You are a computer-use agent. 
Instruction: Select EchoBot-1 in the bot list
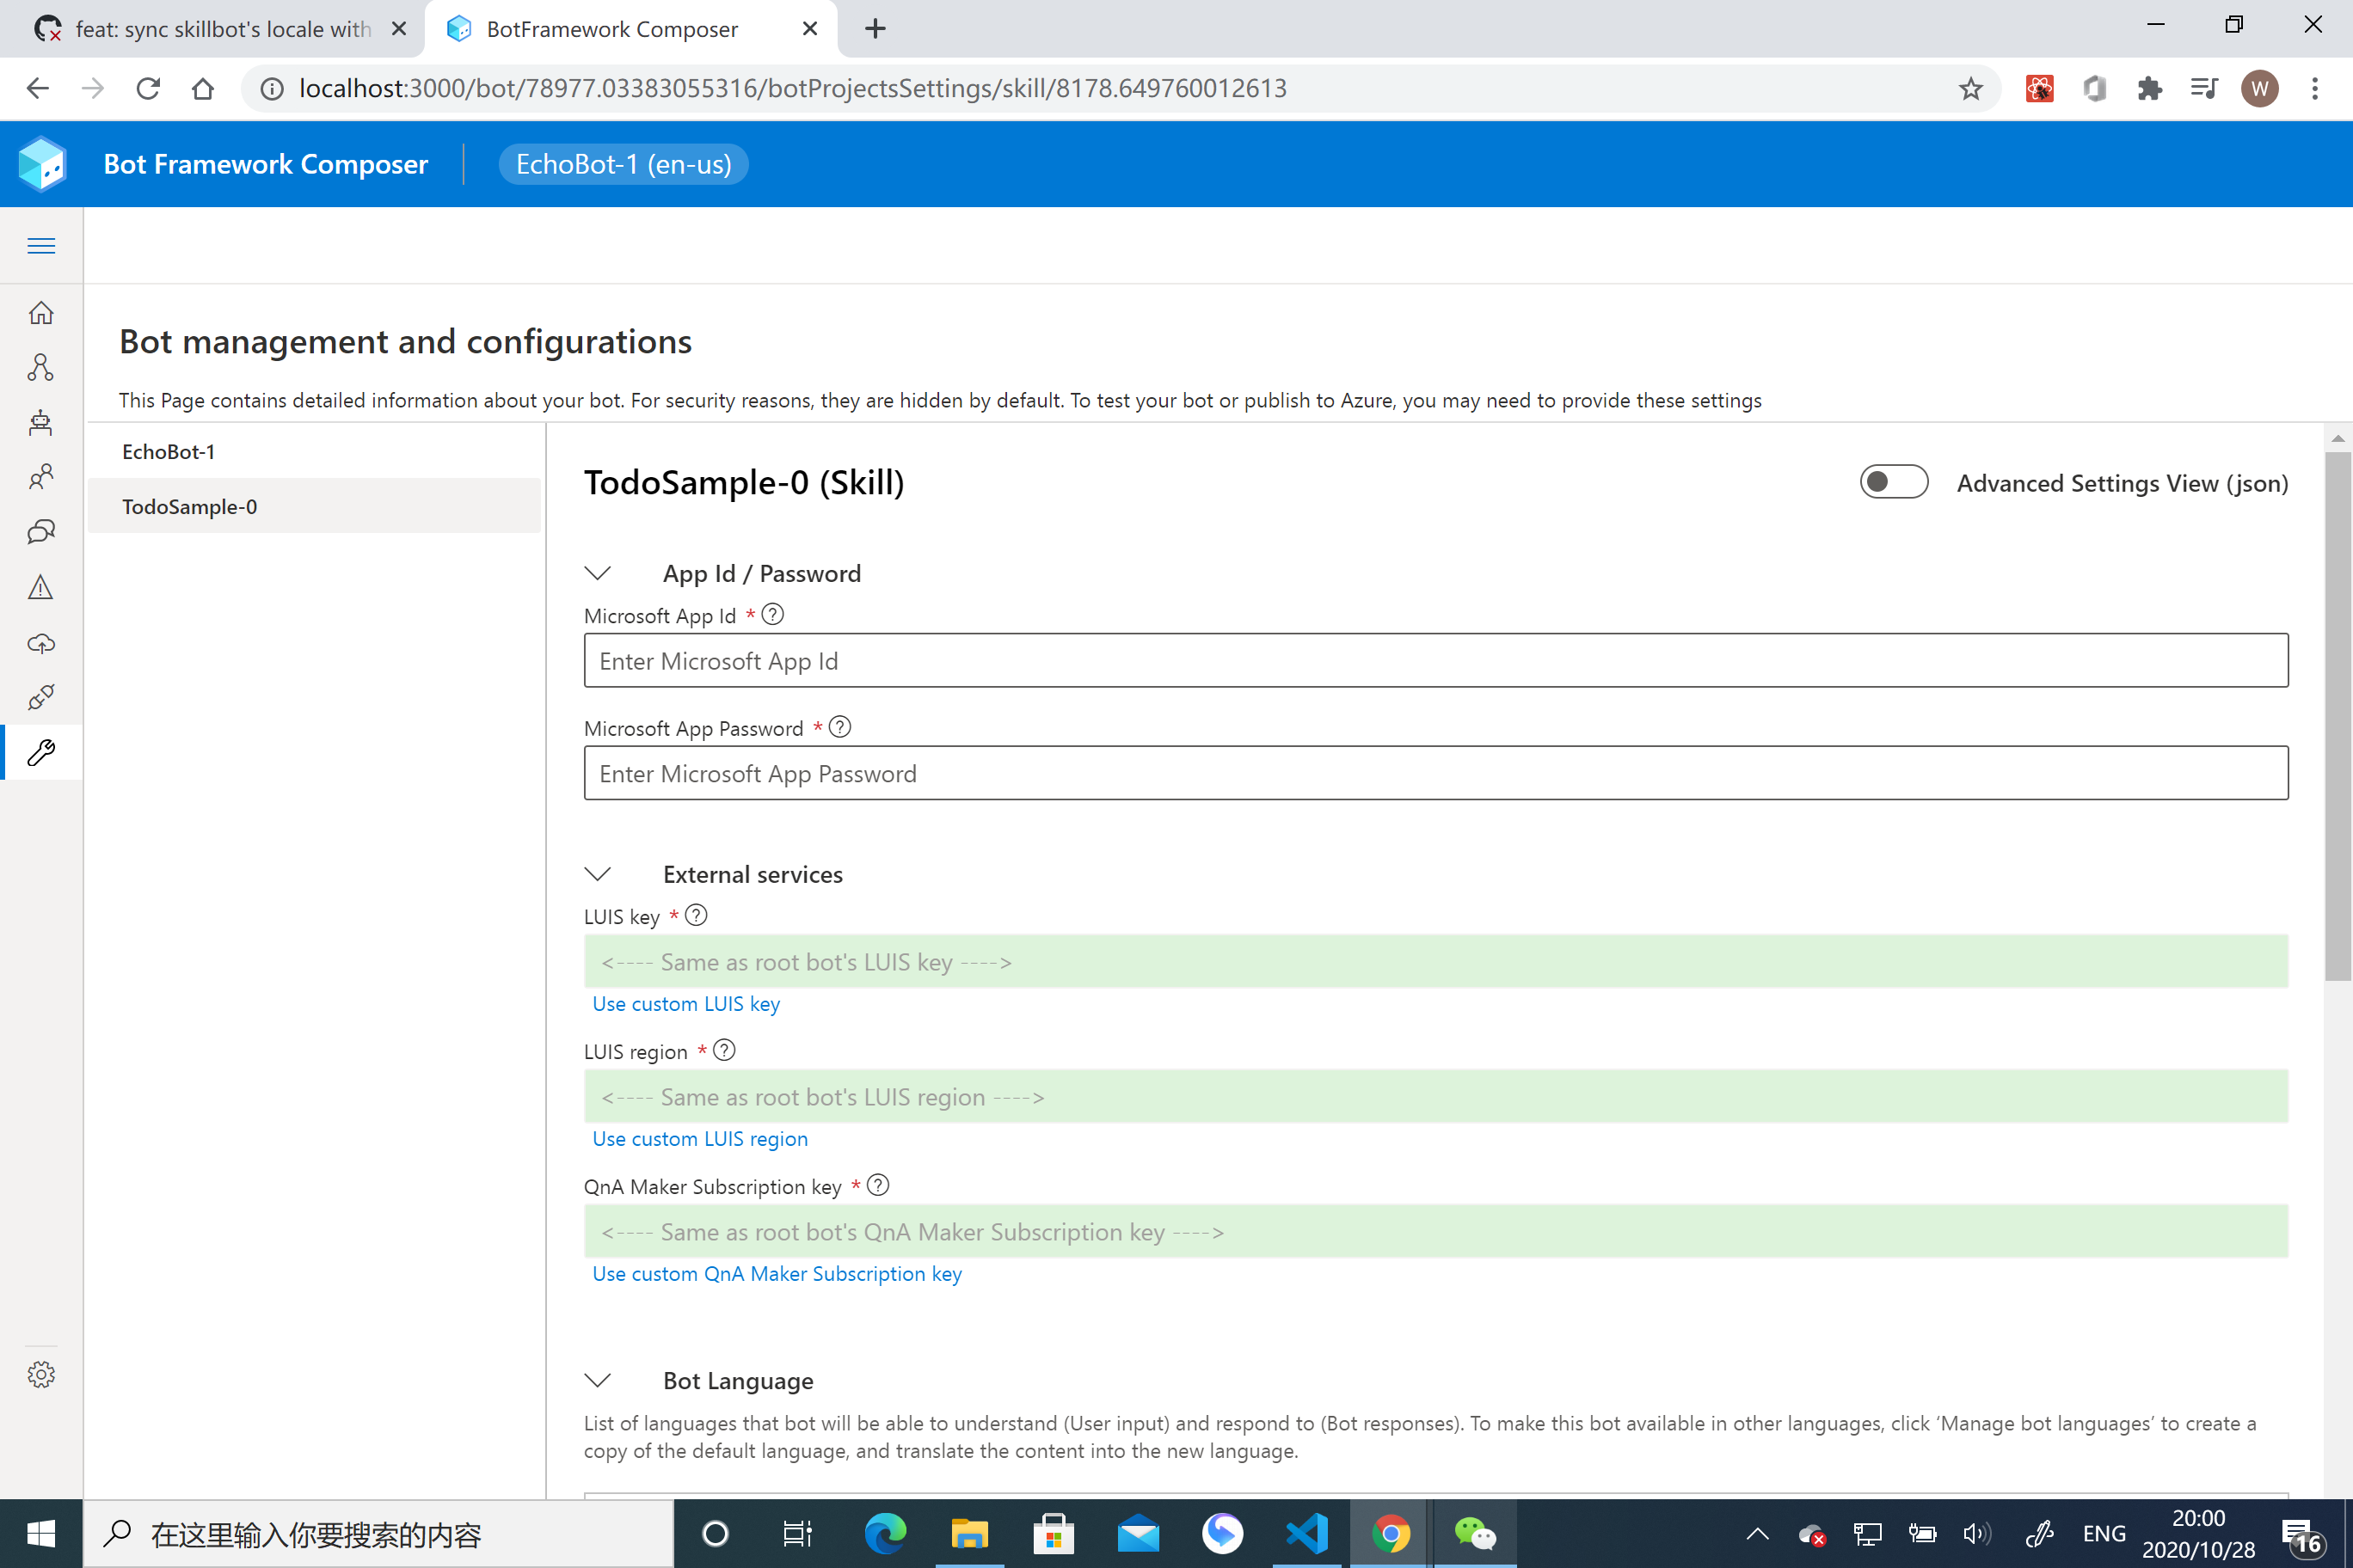pos(169,452)
